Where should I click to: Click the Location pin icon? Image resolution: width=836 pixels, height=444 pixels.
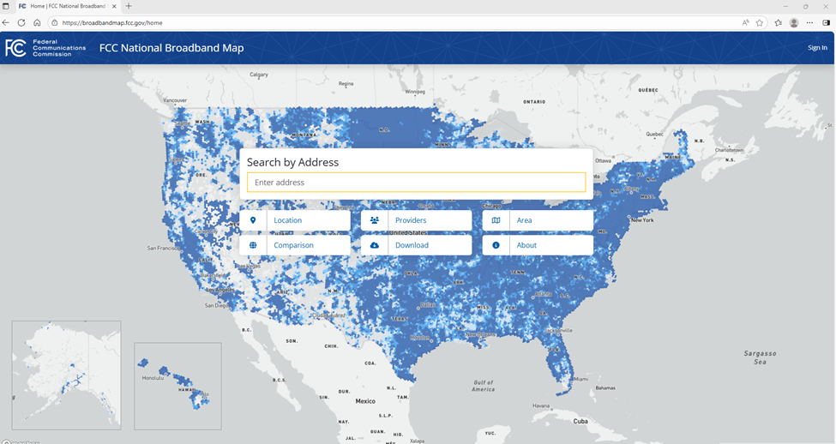(253, 220)
